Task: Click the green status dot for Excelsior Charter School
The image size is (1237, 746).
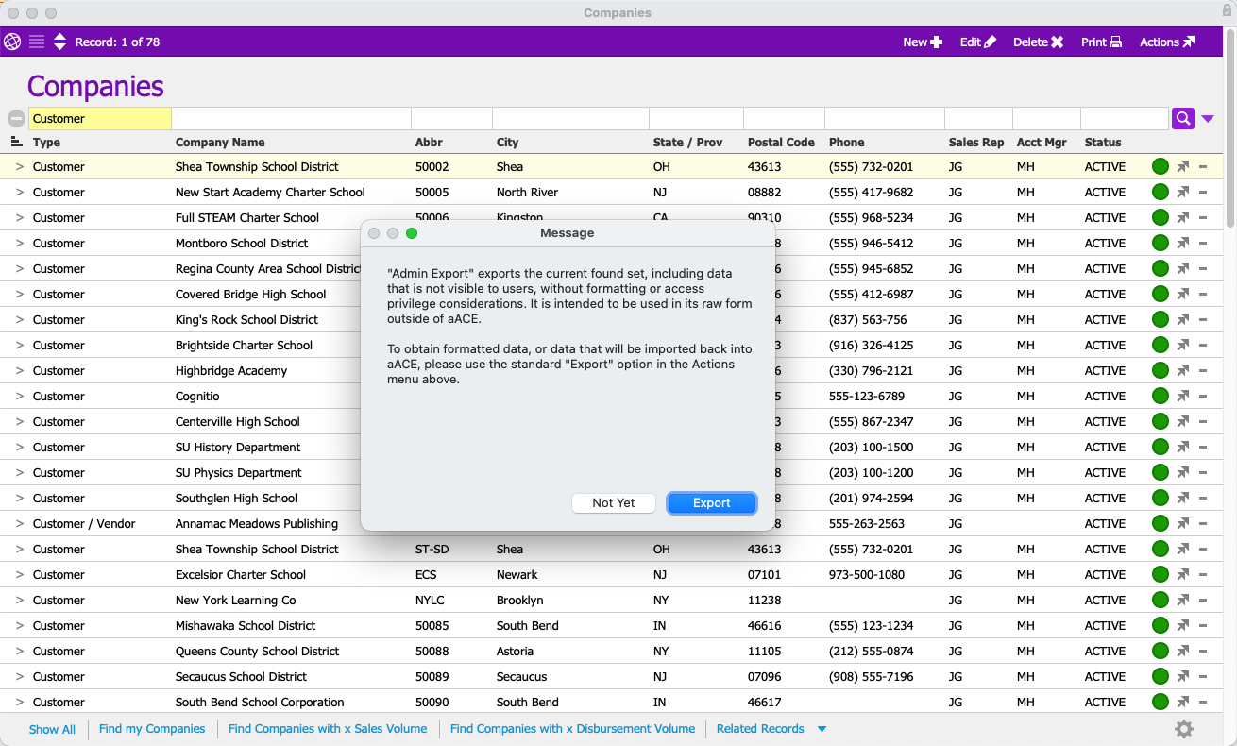Action: coord(1161,574)
